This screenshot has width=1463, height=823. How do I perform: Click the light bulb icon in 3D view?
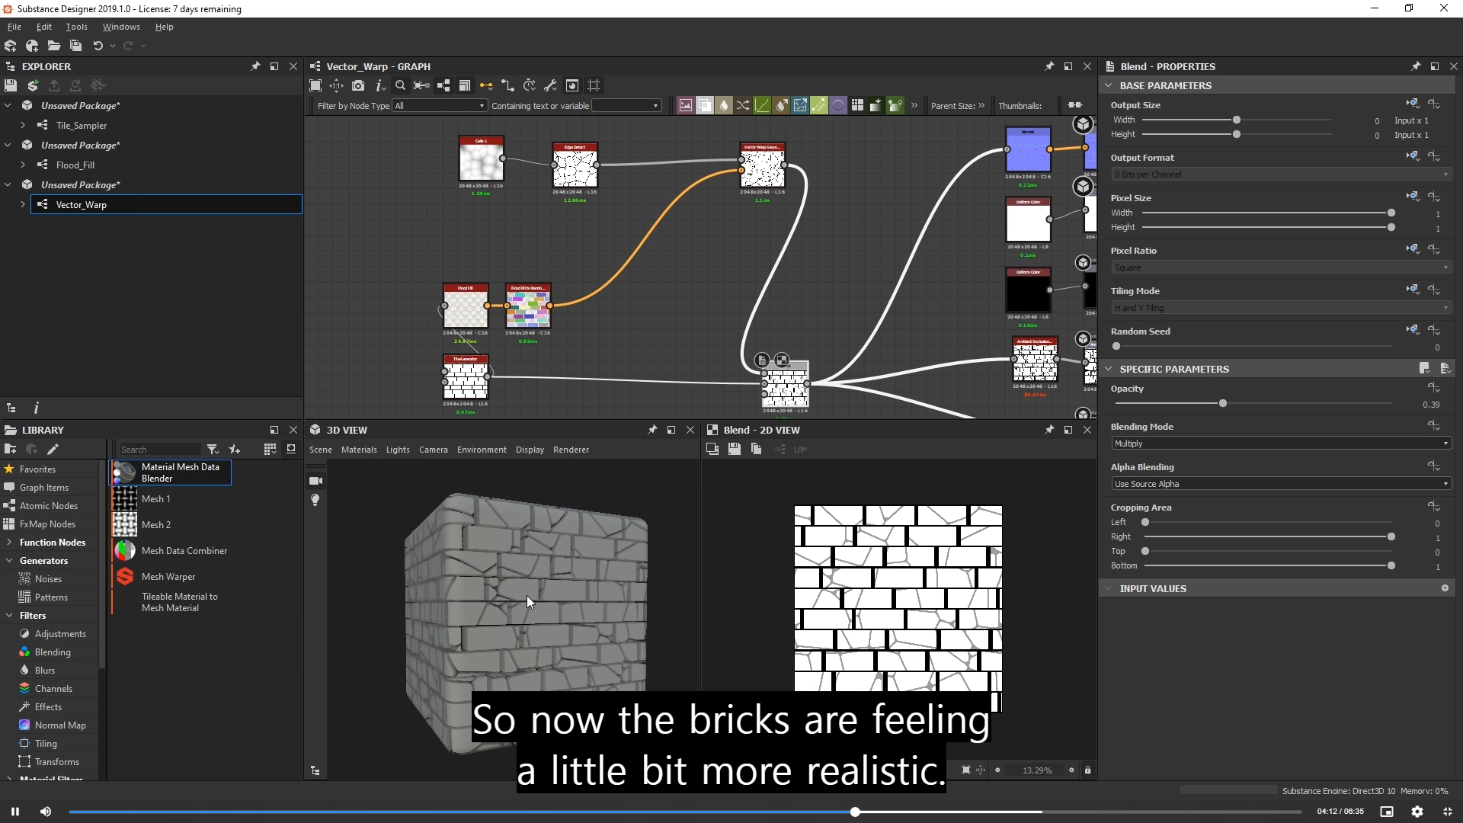click(x=315, y=500)
